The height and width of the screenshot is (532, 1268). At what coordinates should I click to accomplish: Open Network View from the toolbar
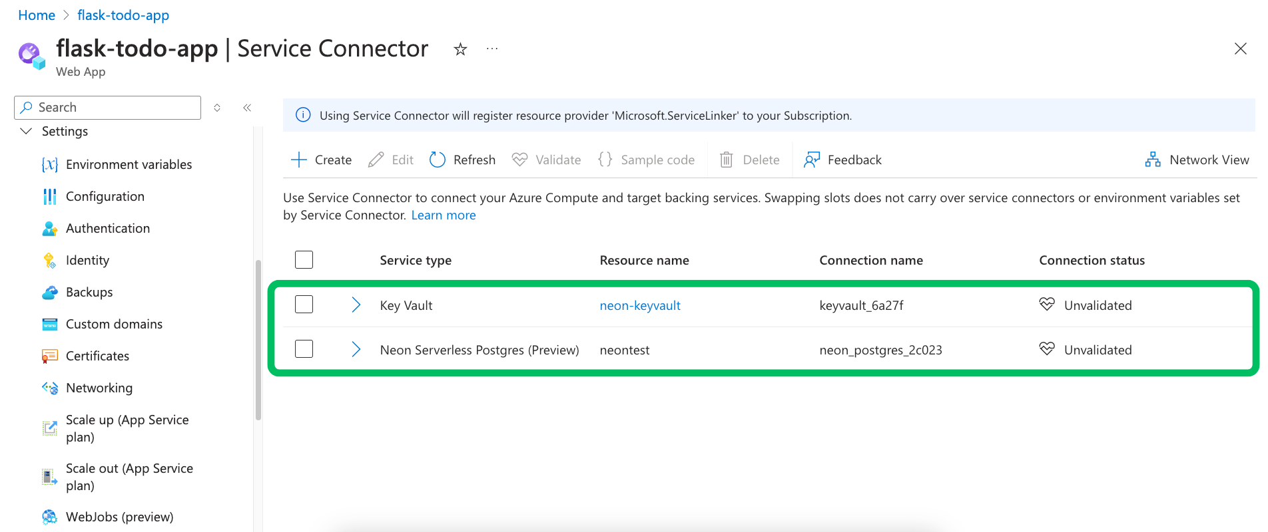tap(1197, 160)
